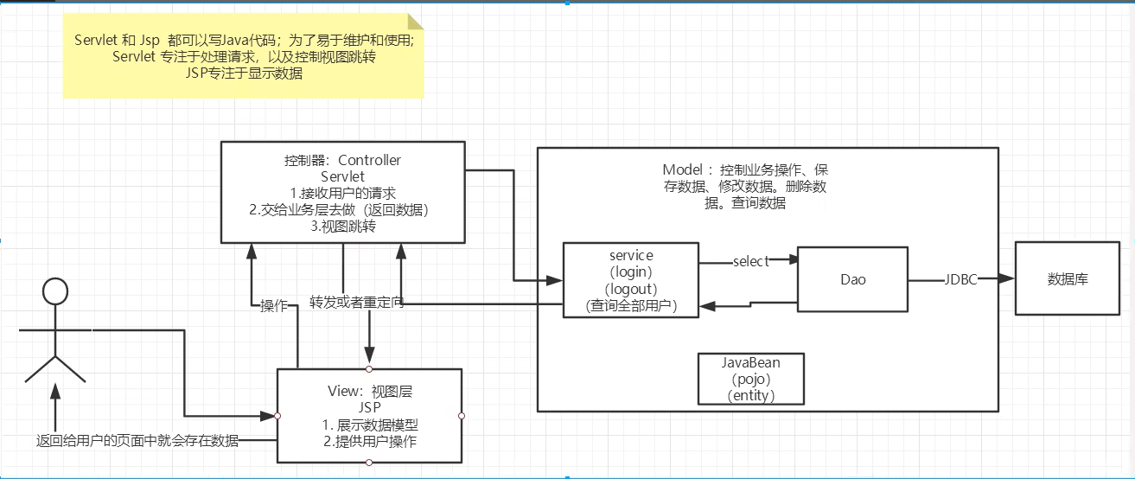Click the 转发或者重定向 connector label
Screen dimensions: 1135x479
click(x=357, y=303)
